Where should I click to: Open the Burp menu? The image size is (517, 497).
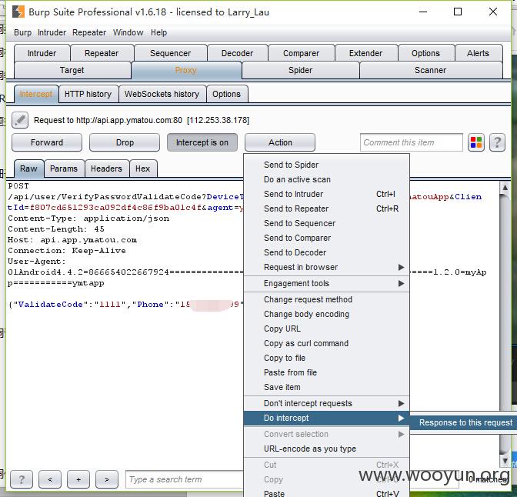click(x=22, y=32)
